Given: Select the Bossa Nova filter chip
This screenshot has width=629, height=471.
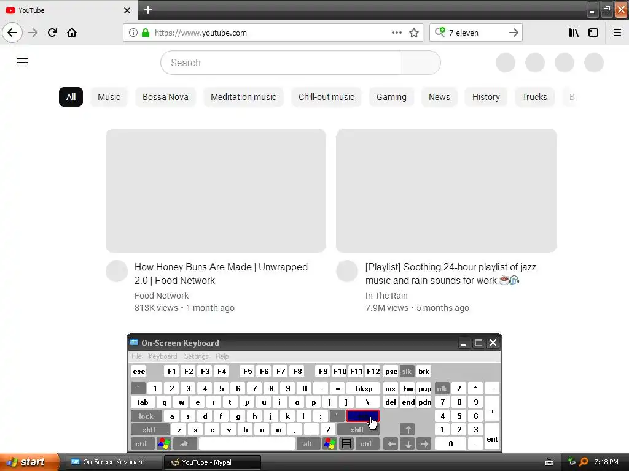Looking at the screenshot, I should coord(165,97).
